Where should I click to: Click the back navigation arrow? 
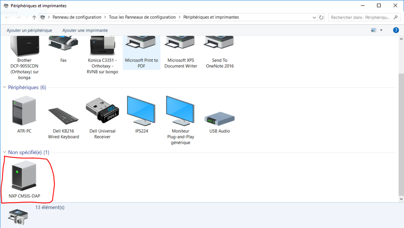7,17
